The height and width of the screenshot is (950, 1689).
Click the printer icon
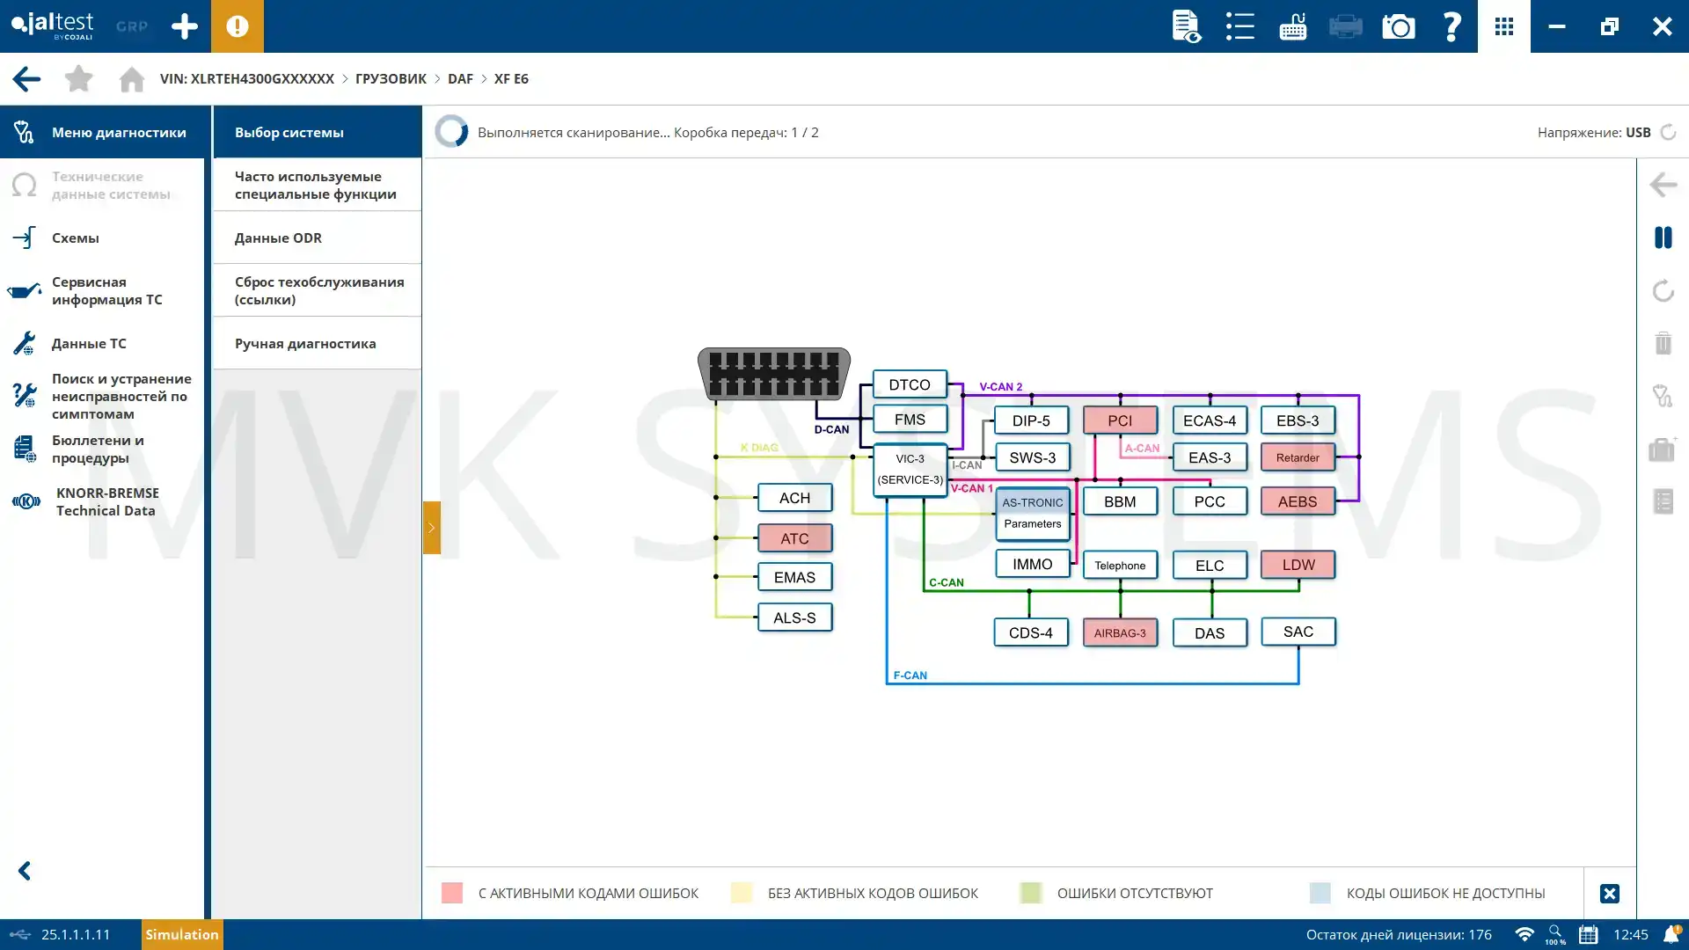tap(1346, 26)
